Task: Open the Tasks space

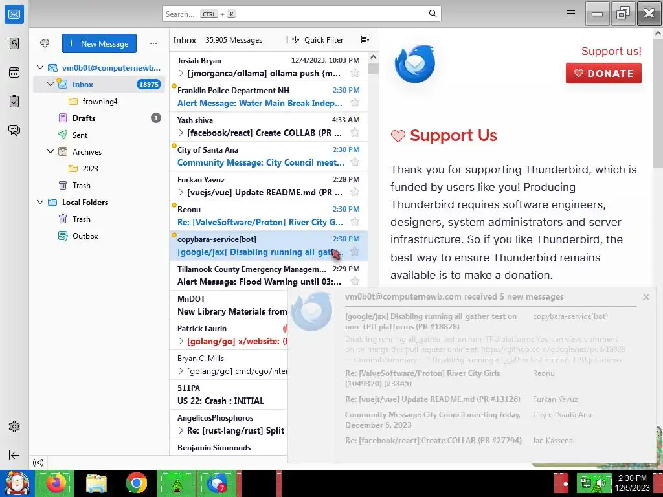Action: (14, 102)
